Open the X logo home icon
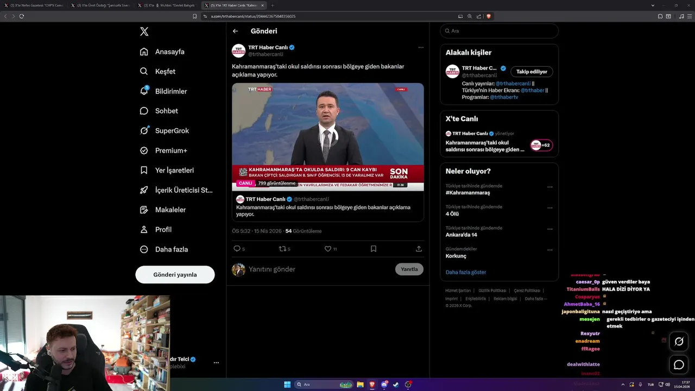The width and height of the screenshot is (695, 391). pos(144,31)
